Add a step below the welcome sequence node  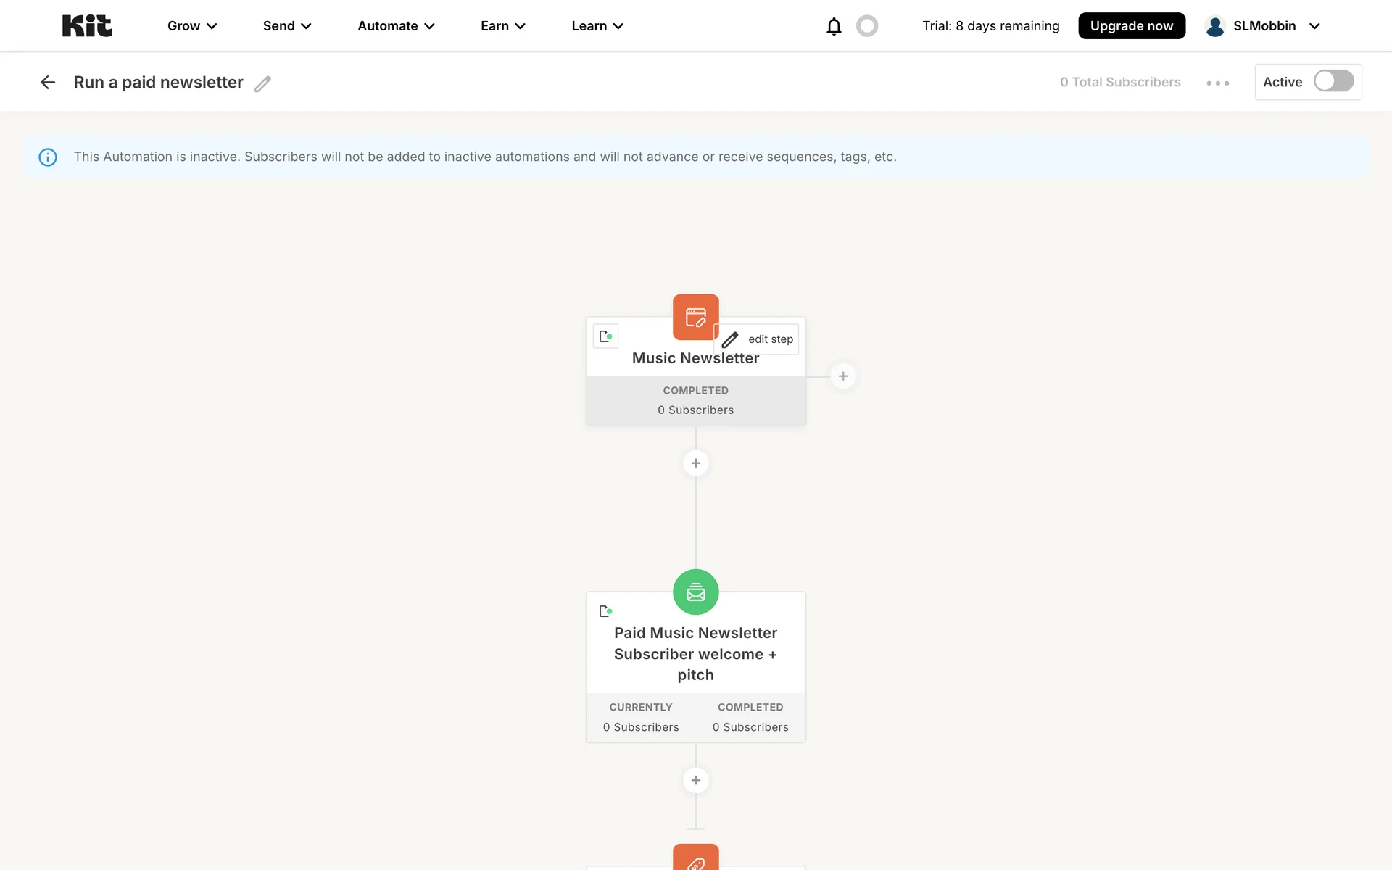(x=695, y=780)
